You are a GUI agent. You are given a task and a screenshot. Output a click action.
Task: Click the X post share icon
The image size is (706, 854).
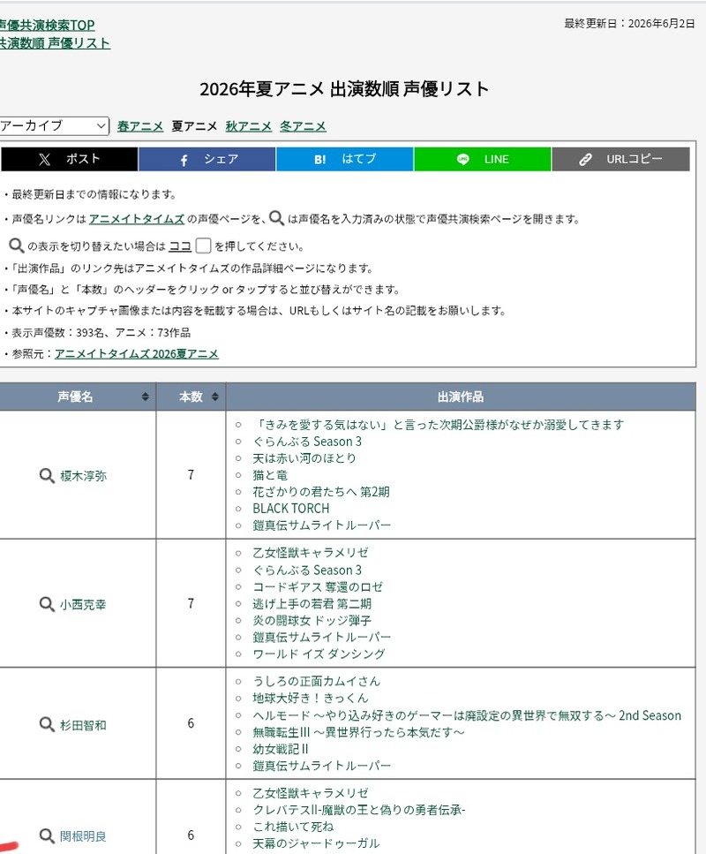pos(45,159)
